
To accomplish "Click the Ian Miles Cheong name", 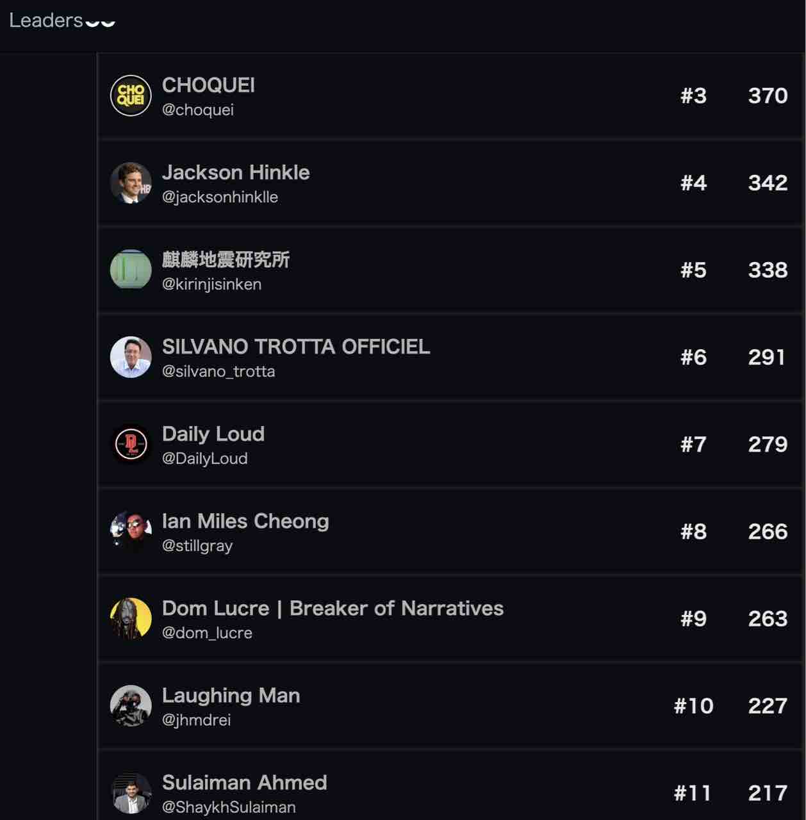I will [x=245, y=521].
